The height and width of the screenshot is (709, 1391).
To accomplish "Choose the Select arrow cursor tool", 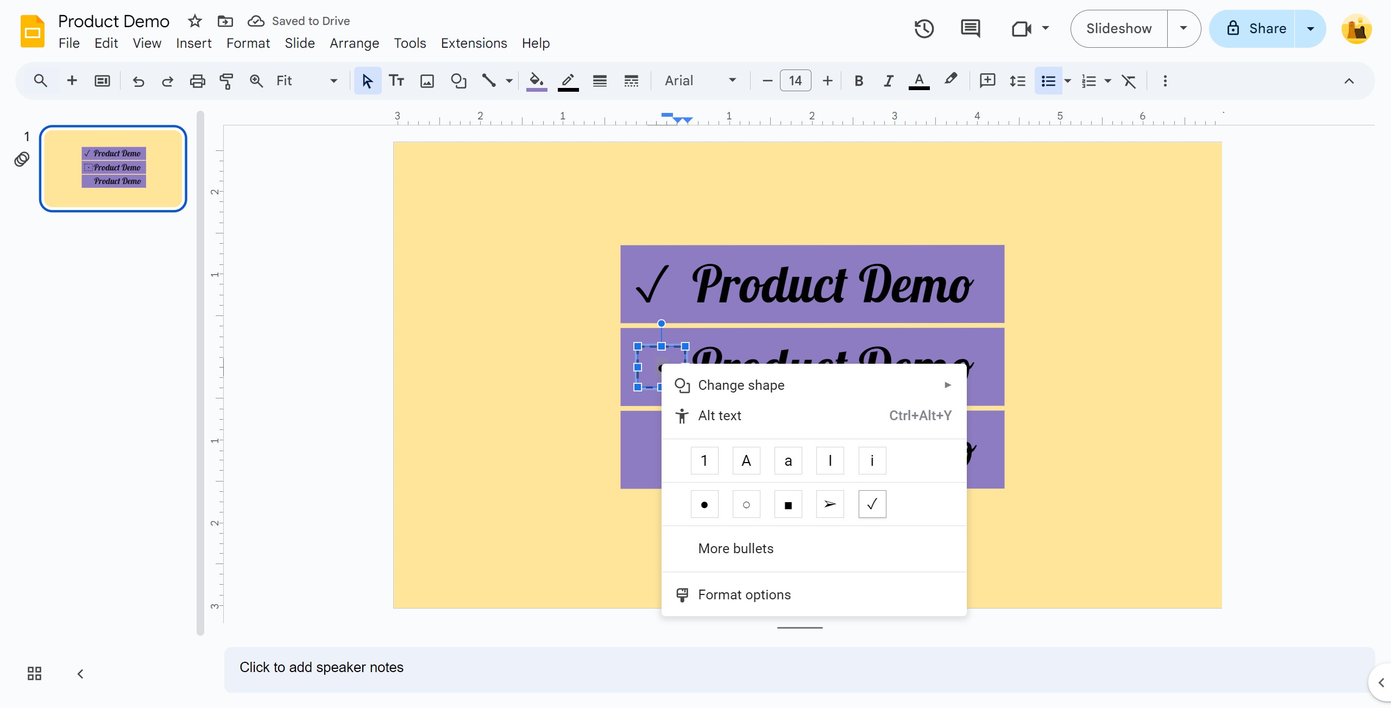I will pos(368,81).
